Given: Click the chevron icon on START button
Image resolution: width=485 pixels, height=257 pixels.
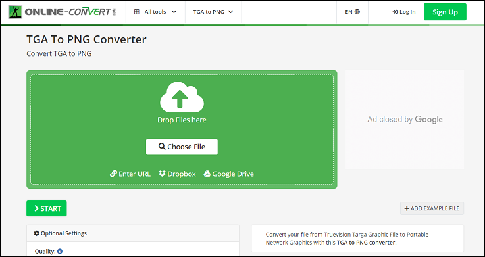Looking at the screenshot, I should (36, 208).
